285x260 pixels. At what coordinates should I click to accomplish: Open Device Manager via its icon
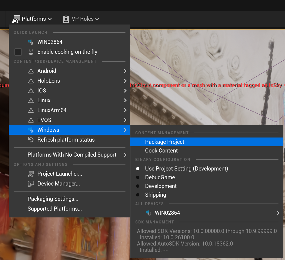click(31, 184)
